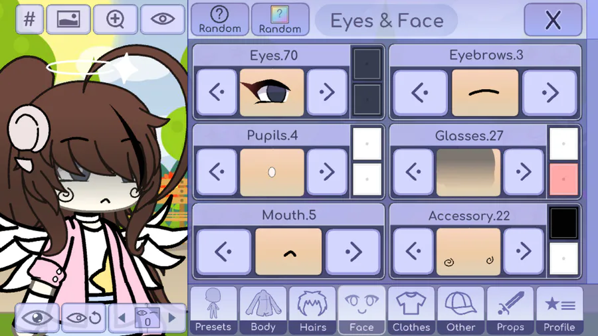
Task: Go to previous Eyebrows style arrow
Action: (x=420, y=92)
